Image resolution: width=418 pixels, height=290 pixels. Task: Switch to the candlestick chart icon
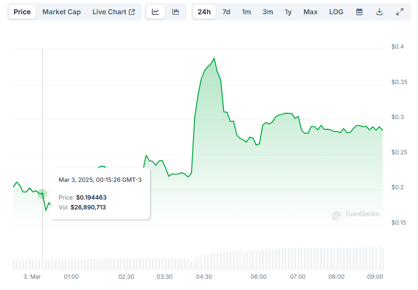coord(175,11)
